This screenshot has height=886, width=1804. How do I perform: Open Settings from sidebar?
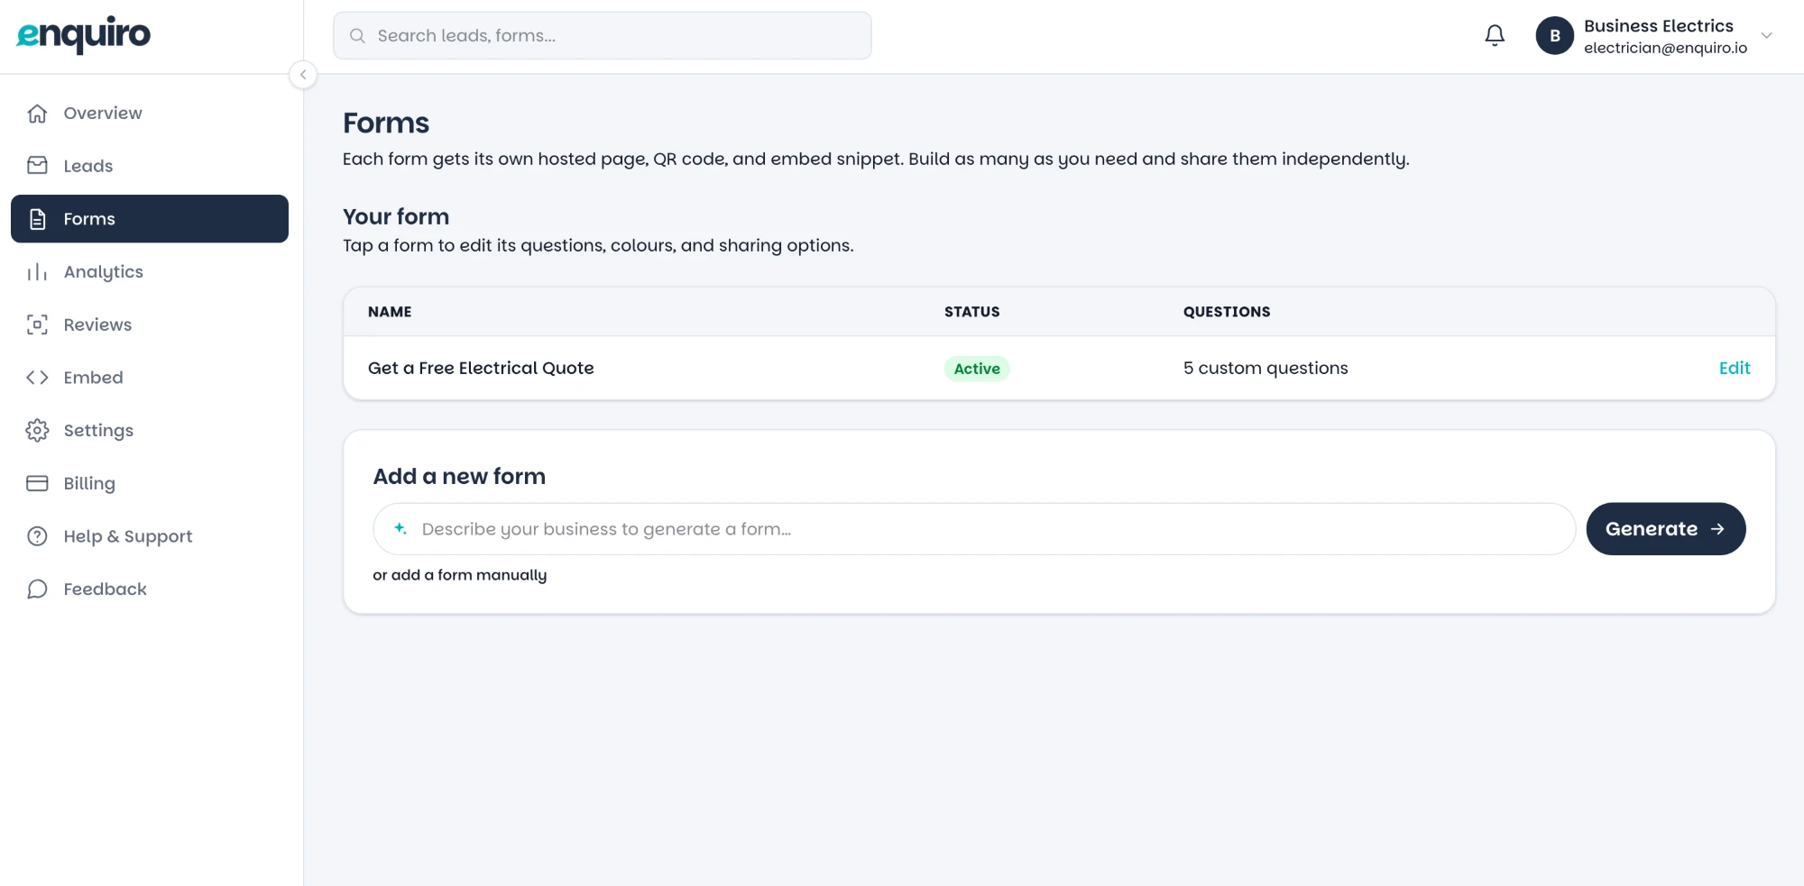coord(150,431)
